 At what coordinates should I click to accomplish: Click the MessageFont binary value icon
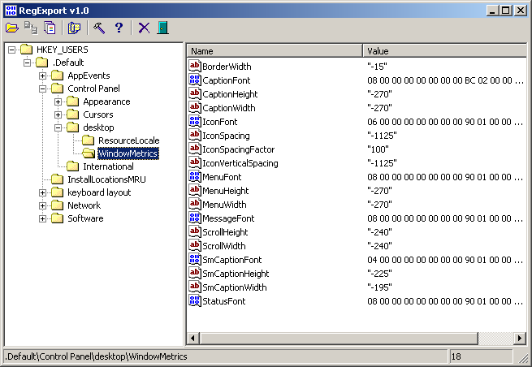195,218
